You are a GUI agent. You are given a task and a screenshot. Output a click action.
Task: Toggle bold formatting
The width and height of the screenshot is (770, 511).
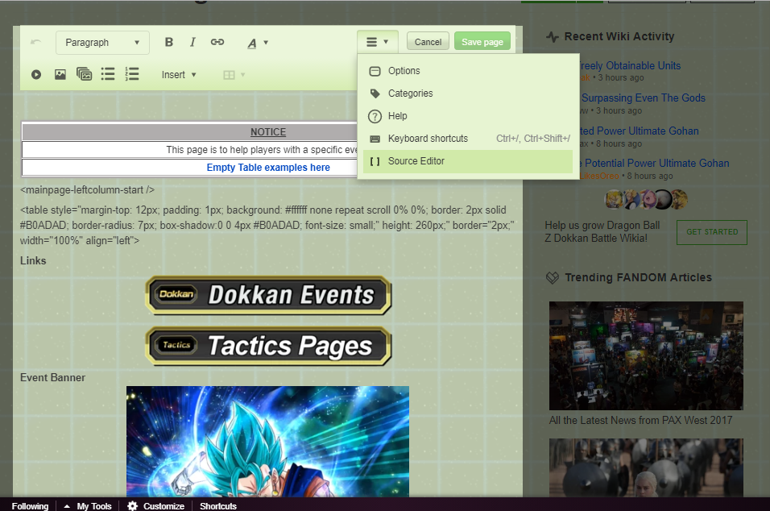pos(169,42)
